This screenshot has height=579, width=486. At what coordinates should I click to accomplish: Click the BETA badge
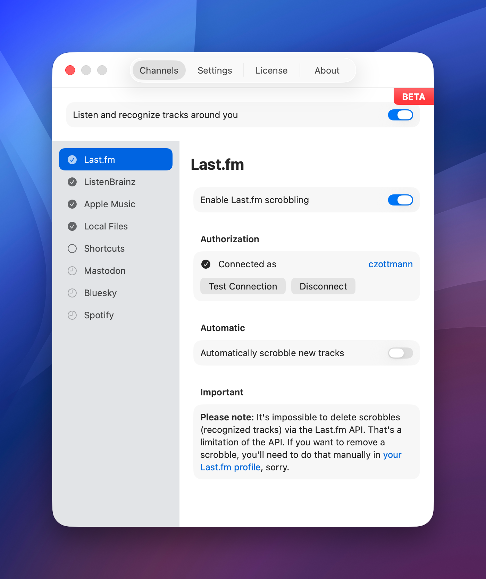point(413,96)
